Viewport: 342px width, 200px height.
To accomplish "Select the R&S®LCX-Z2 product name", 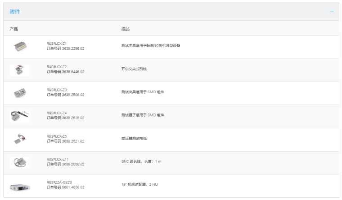I will pos(57,67).
